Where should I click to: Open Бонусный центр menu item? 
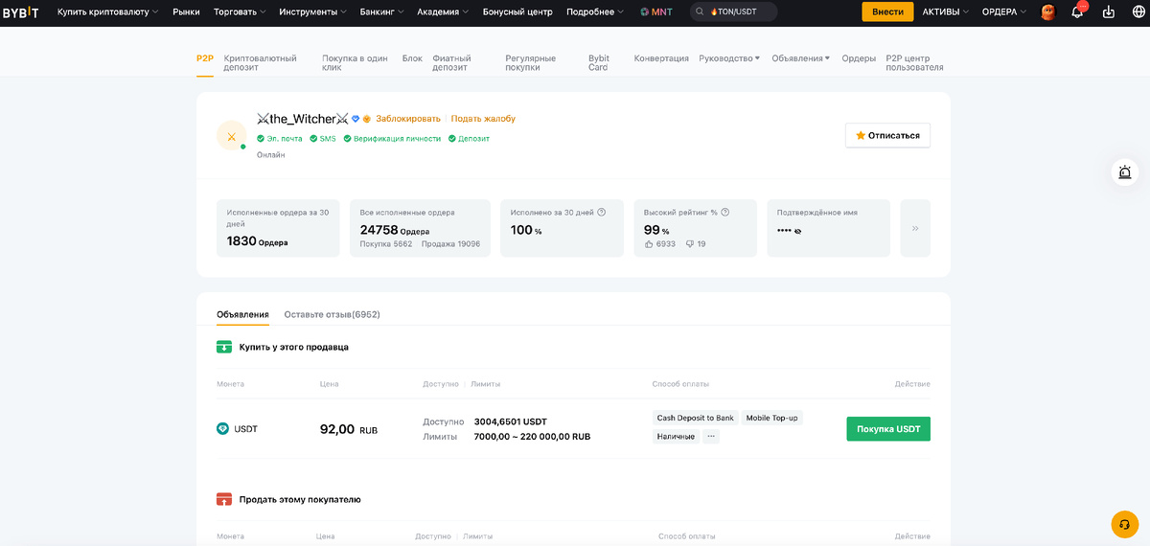[x=517, y=12]
